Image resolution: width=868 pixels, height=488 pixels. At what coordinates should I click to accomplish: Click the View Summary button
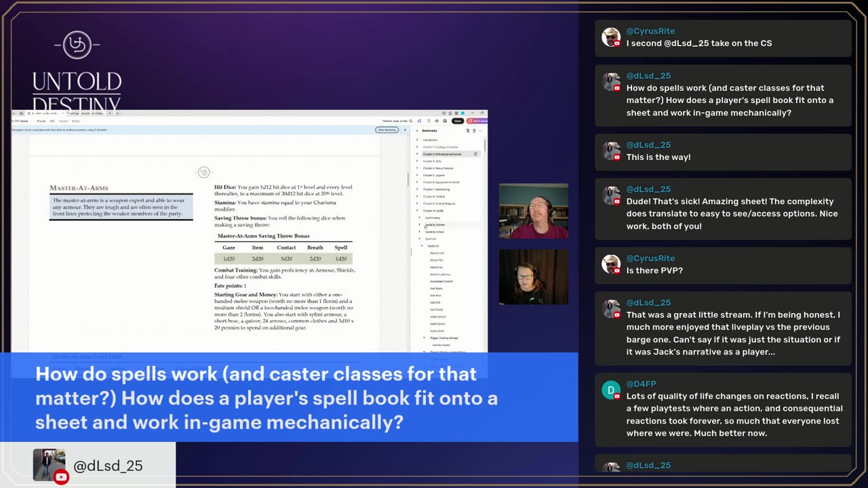tap(387, 129)
